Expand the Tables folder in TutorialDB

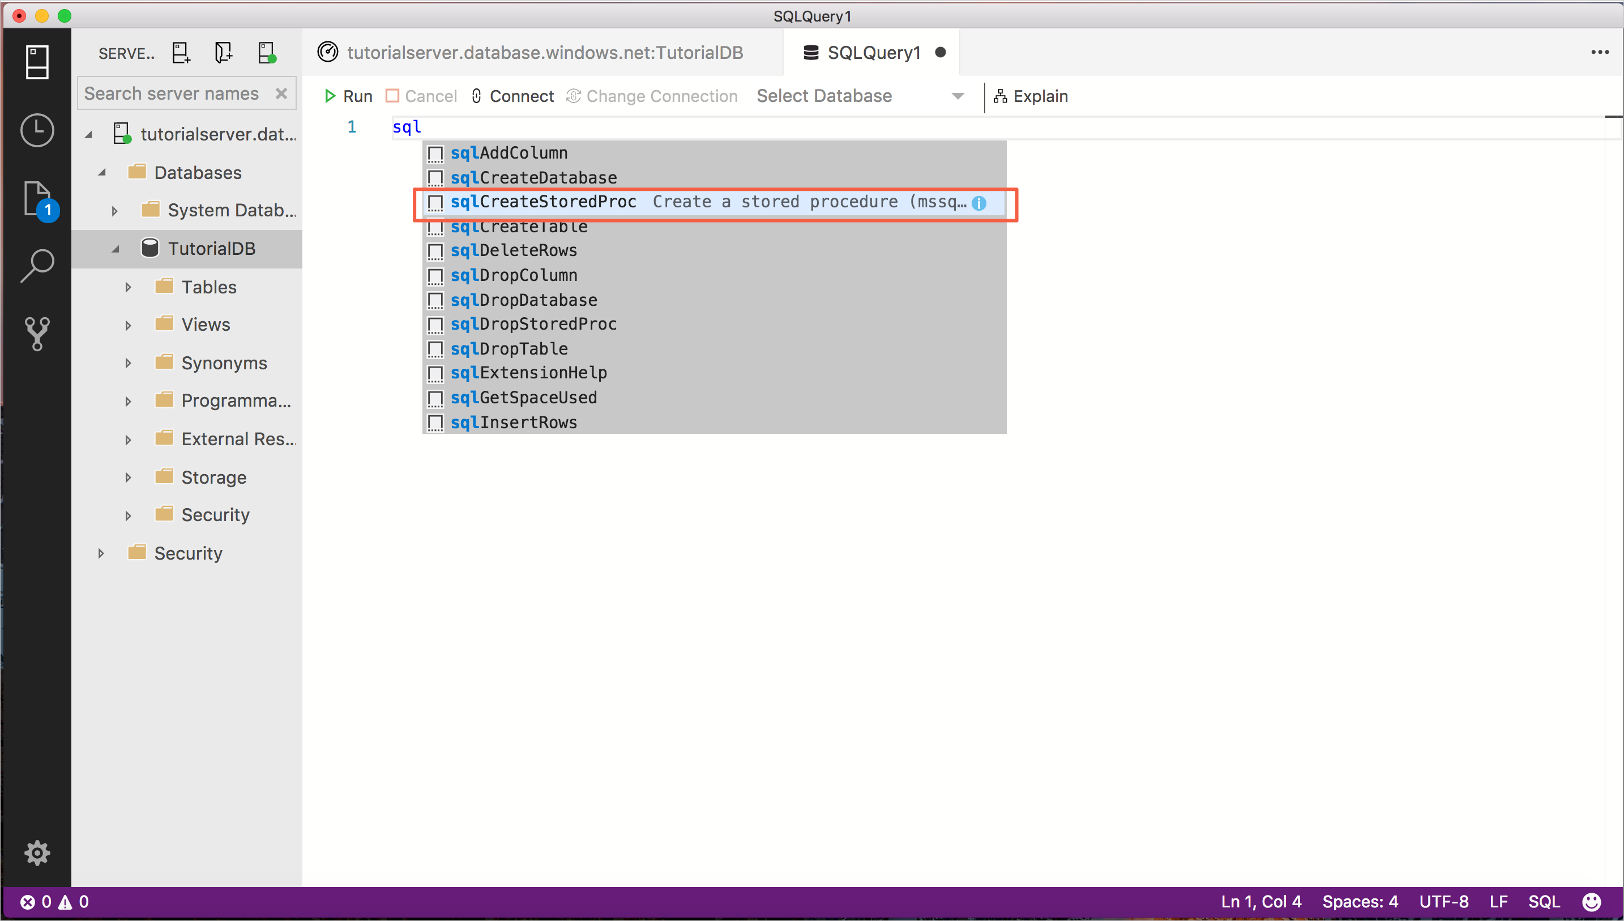tap(129, 286)
